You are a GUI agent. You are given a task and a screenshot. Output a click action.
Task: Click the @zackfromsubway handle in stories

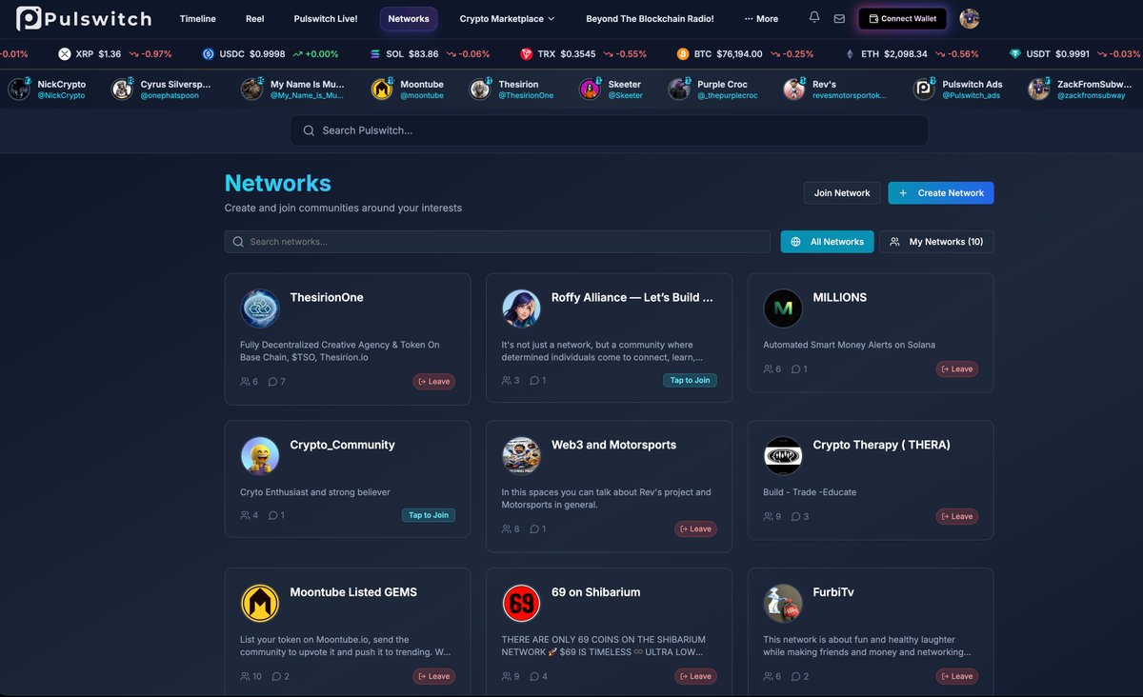pyautogui.click(x=1092, y=95)
